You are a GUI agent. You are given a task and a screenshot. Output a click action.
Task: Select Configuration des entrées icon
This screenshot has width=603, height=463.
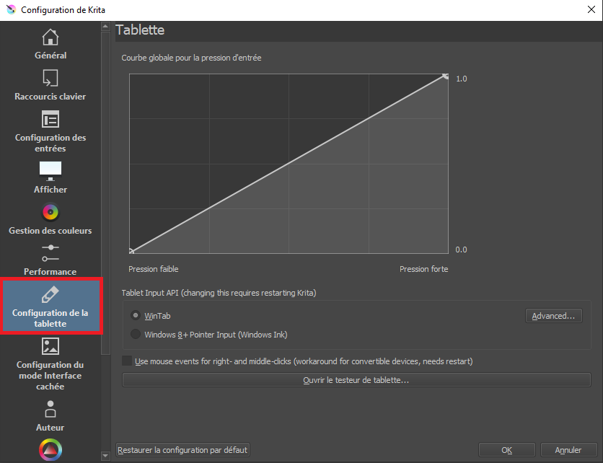50,119
